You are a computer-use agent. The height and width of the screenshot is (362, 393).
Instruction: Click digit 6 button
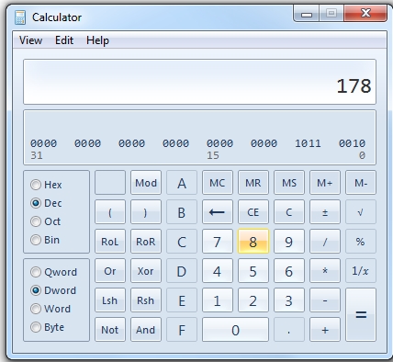coord(289,271)
